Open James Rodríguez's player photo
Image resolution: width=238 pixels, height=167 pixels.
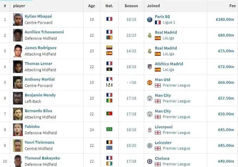[x=18, y=51]
